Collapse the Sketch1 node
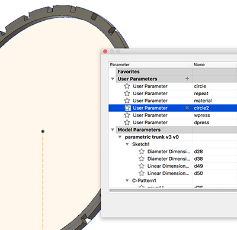This screenshot has height=230, width=237. (x=127, y=144)
